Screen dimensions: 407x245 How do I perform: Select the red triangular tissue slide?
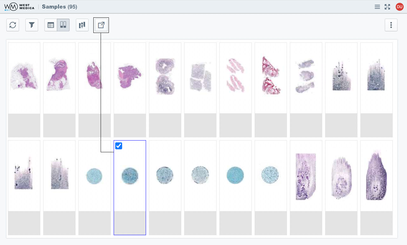[271, 76]
